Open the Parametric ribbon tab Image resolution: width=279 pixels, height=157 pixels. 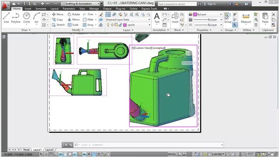click(69, 9)
